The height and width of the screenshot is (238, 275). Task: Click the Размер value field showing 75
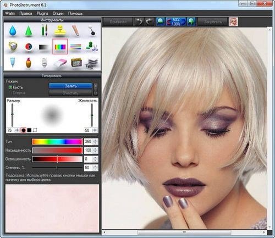coord(10,130)
